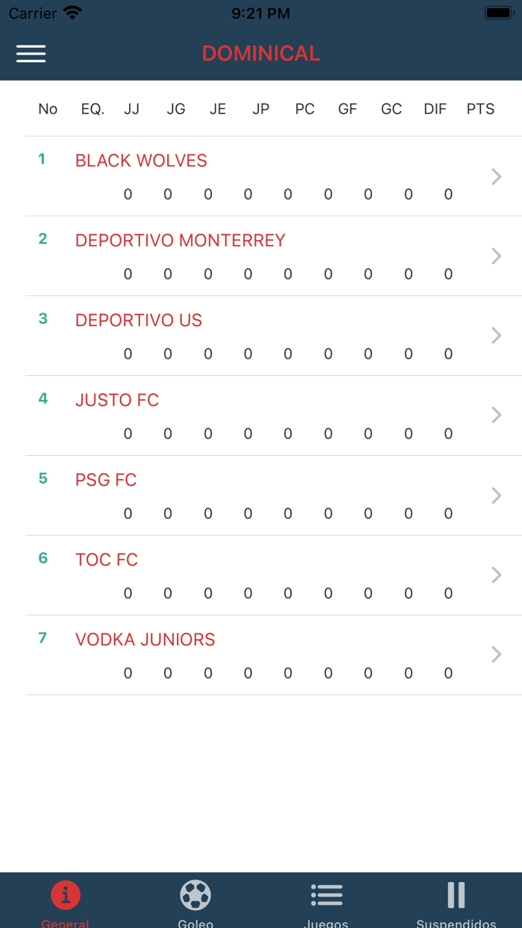Open the DEPORTIVO US team entry
The image size is (522, 928).
tap(138, 320)
